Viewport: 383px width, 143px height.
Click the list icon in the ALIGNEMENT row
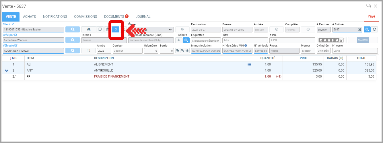pyautogui.click(x=249, y=64)
